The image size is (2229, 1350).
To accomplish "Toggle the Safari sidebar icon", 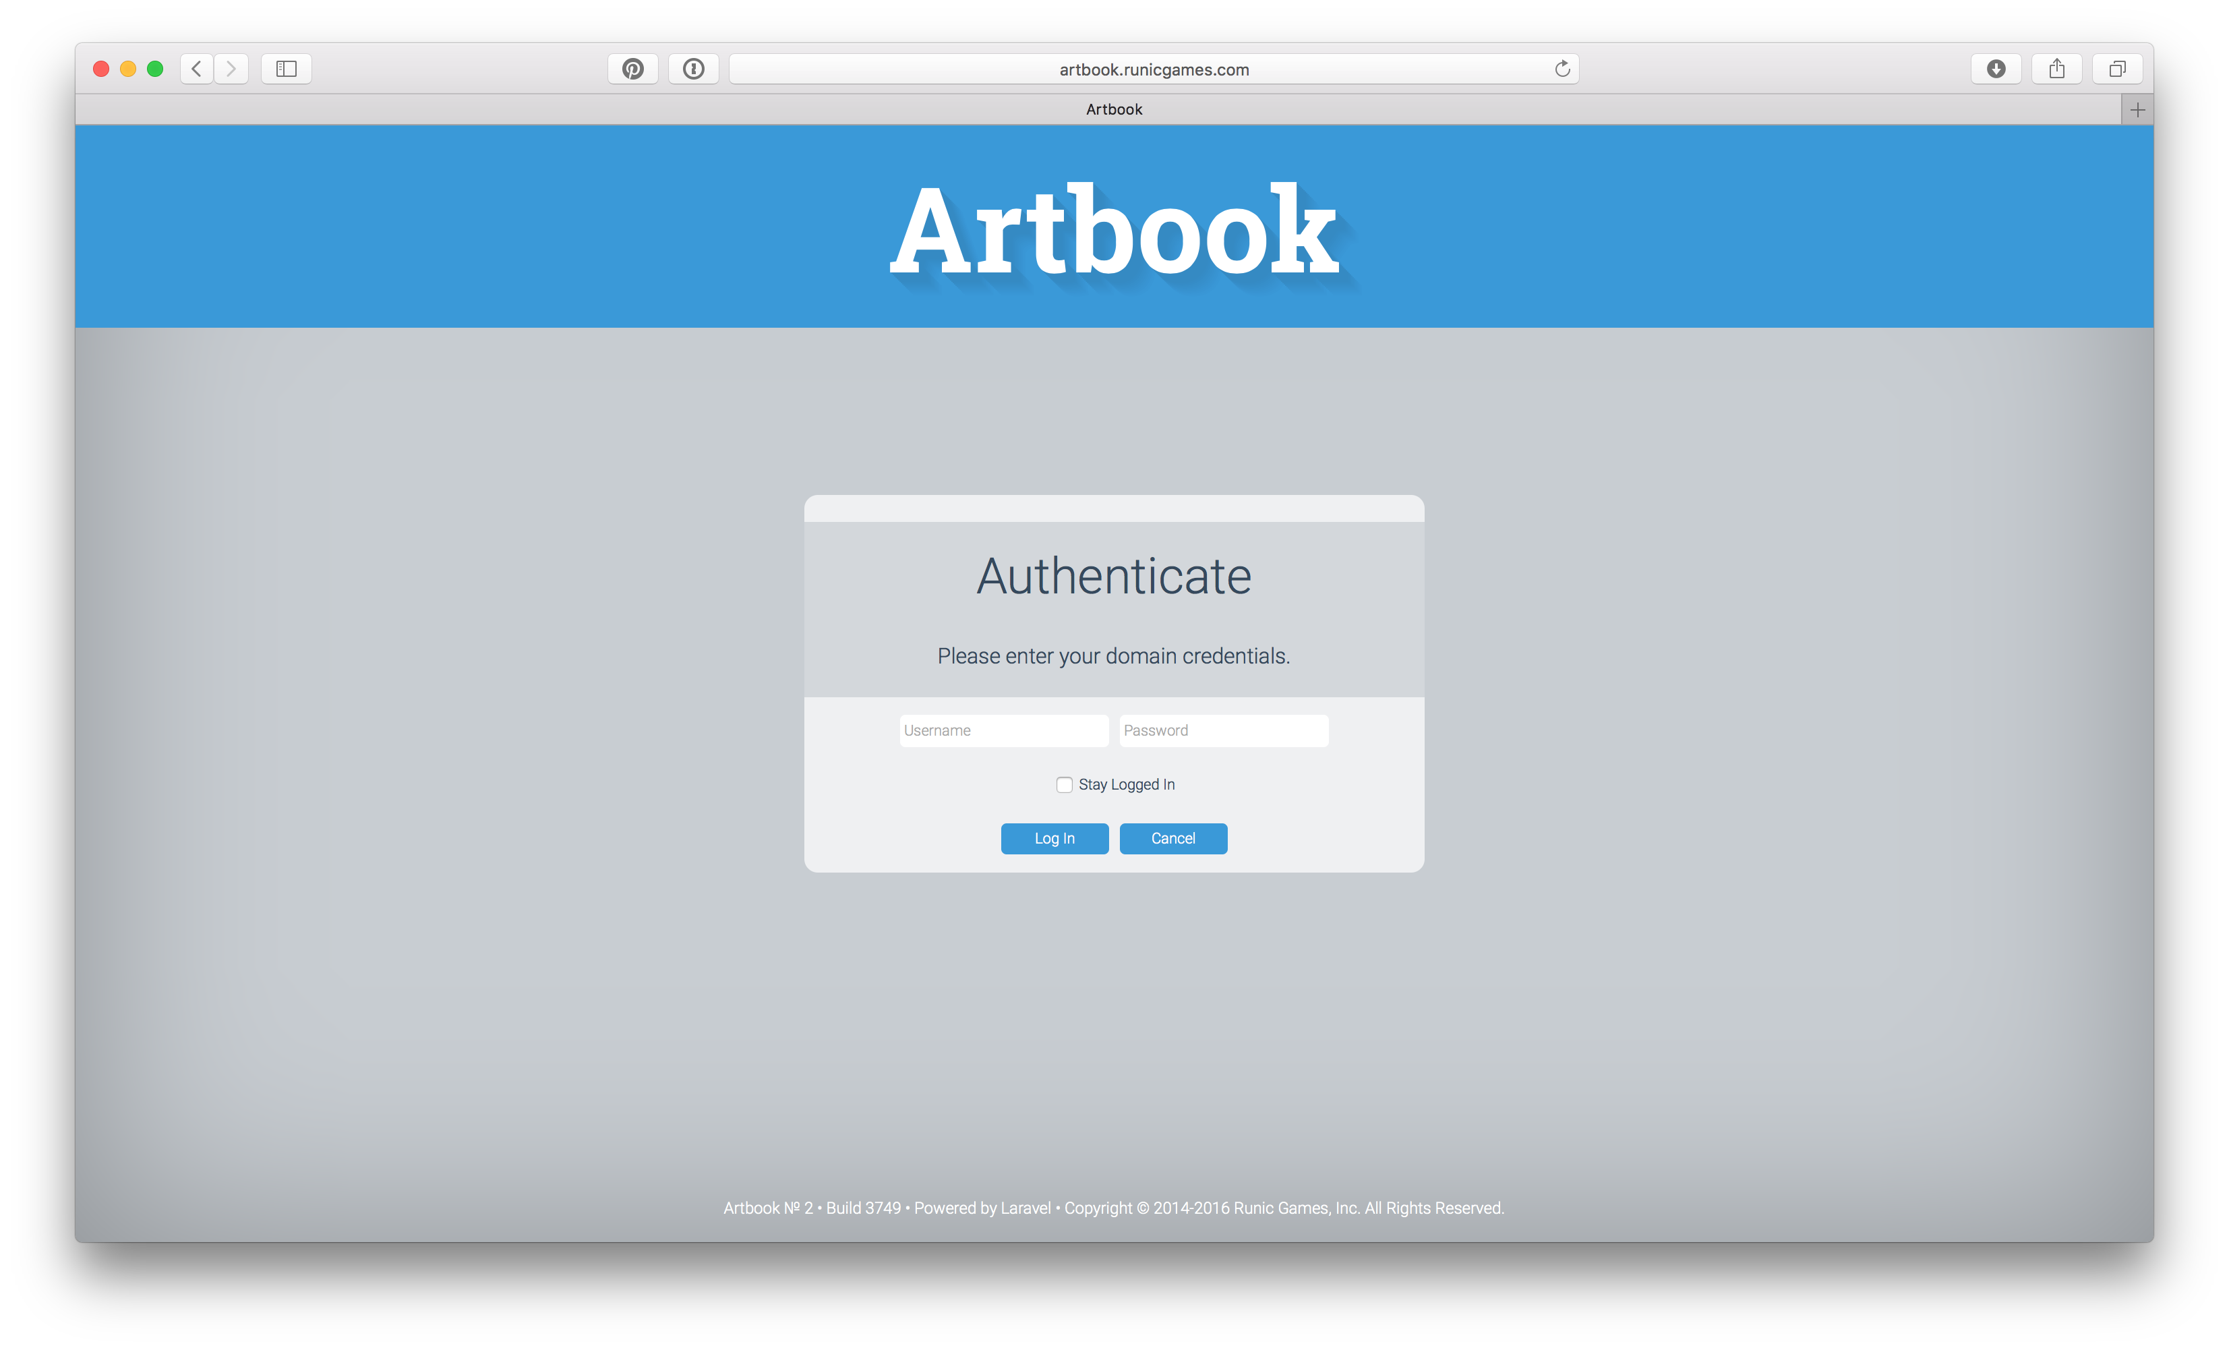I will coord(286,69).
